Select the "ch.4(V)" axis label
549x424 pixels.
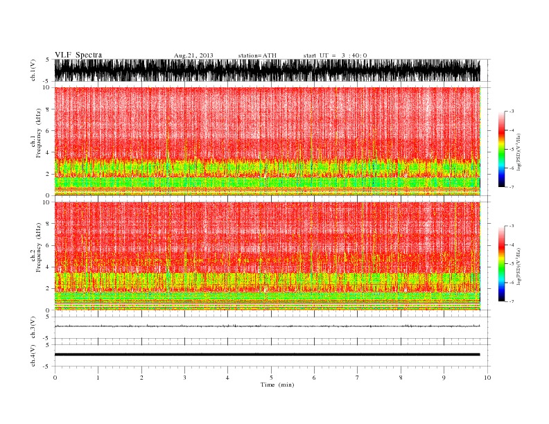[x=33, y=355]
